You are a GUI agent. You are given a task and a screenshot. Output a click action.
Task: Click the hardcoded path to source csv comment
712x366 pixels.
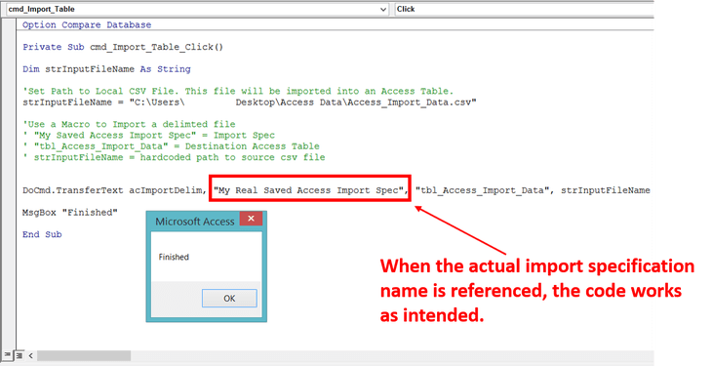click(x=174, y=157)
